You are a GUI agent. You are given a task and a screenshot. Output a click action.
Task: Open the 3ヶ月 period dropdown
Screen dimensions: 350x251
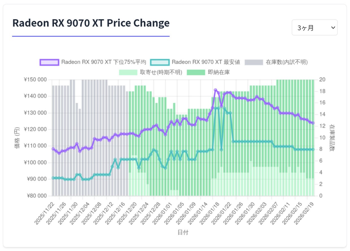click(x=314, y=28)
